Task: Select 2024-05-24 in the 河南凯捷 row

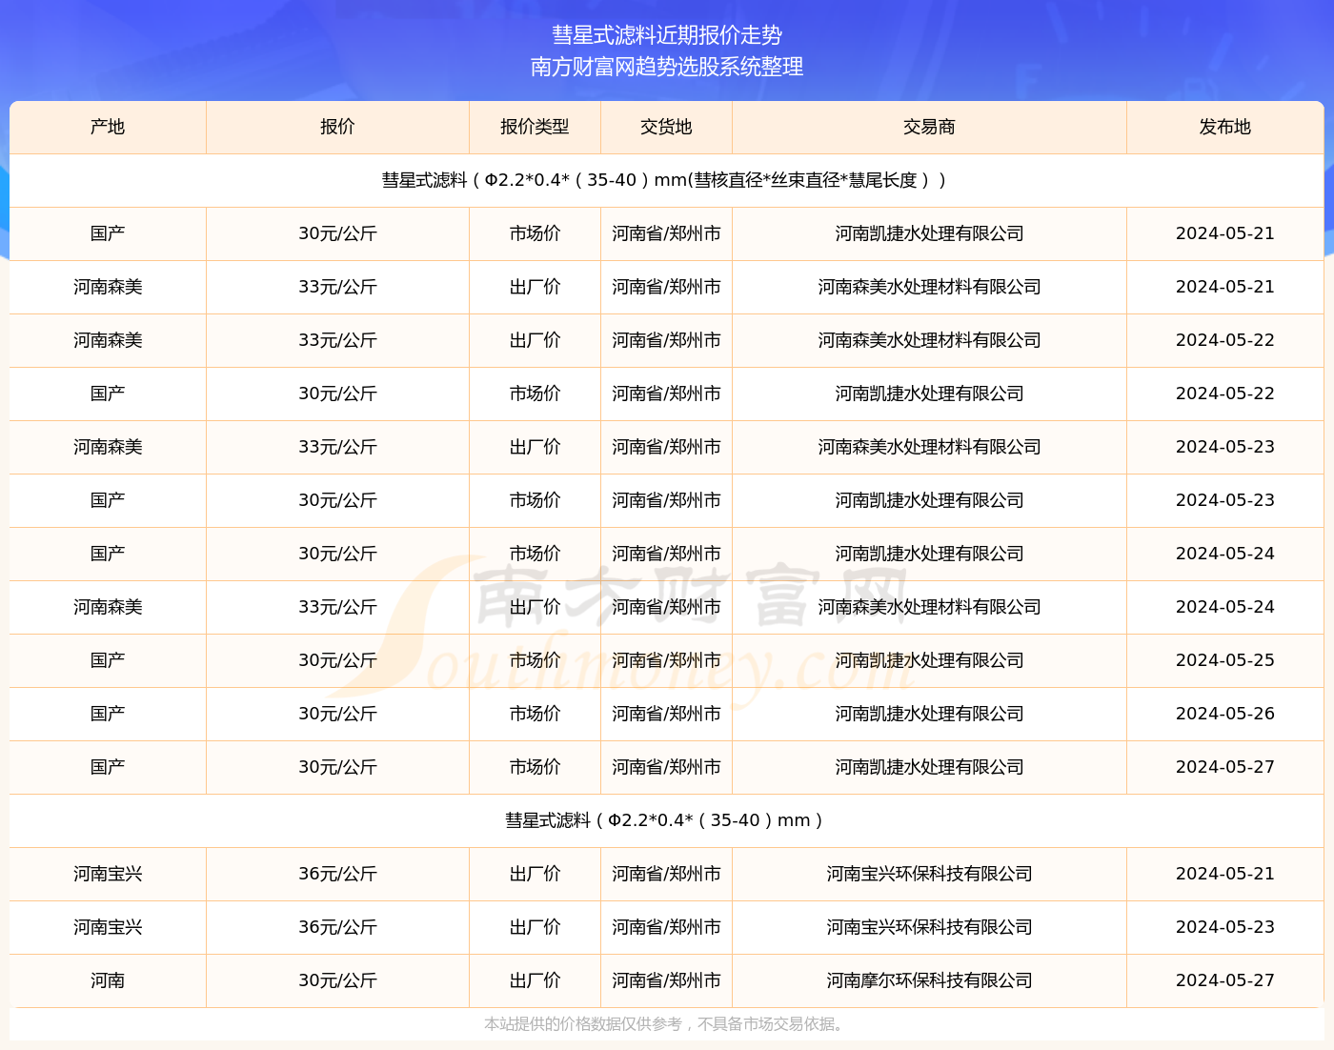Action: 1224,554
